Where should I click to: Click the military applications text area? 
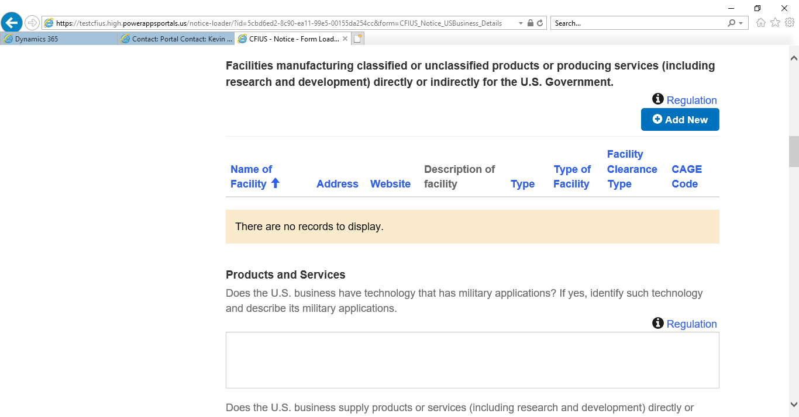coord(472,360)
